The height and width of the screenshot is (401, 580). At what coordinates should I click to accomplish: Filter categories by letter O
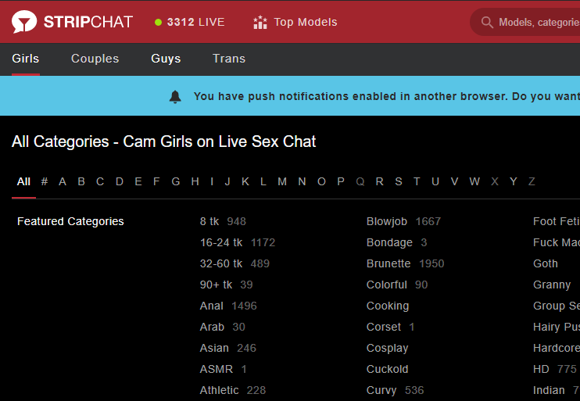point(321,181)
